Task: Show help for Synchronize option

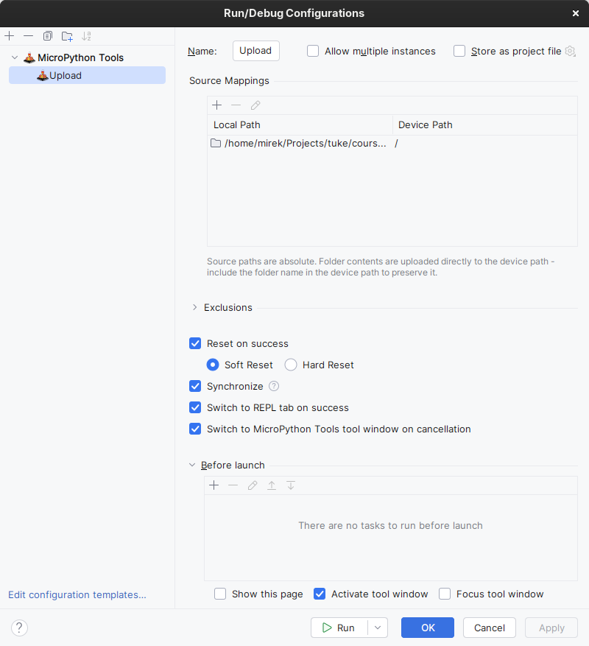Action: (274, 386)
